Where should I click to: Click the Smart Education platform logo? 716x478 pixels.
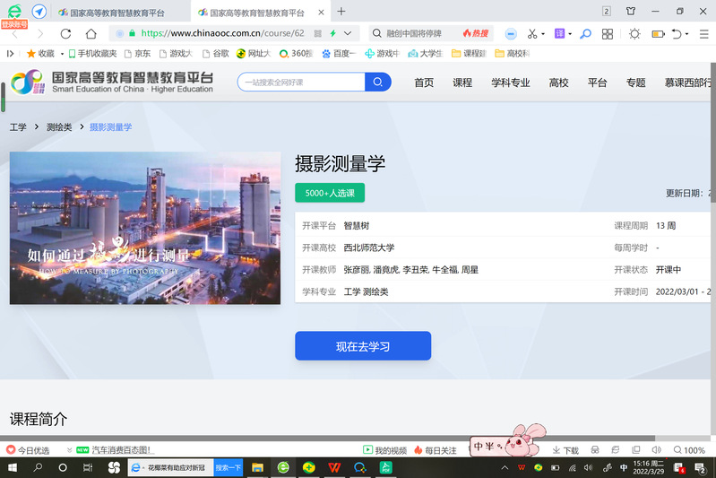pos(112,83)
